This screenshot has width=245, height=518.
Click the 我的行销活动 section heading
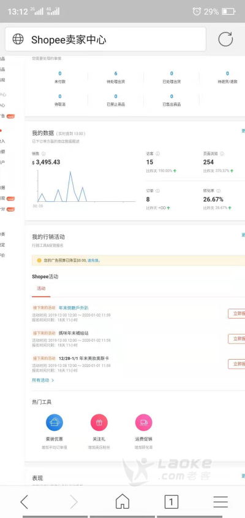point(48,237)
